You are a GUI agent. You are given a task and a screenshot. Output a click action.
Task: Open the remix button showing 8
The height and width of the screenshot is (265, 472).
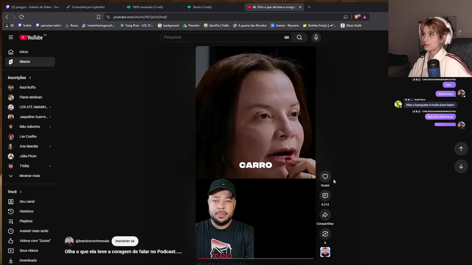point(325,234)
